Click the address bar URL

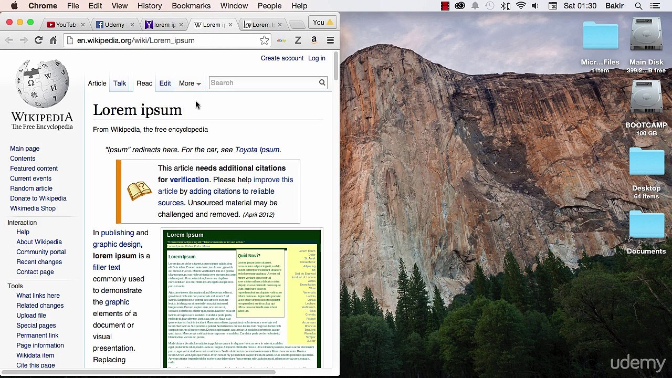[135, 40]
